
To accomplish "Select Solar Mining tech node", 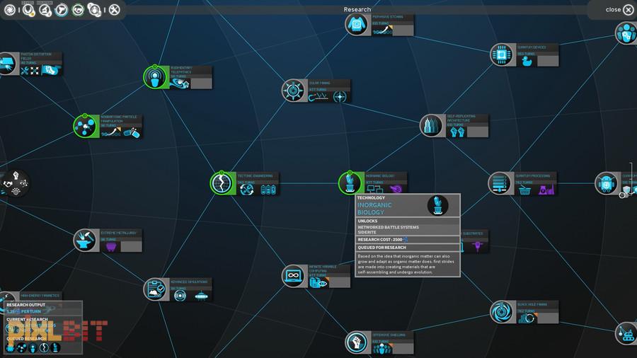I will point(293,91).
